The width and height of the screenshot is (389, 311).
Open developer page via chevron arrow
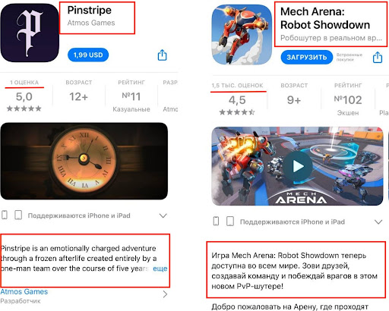[x=165, y=294]
